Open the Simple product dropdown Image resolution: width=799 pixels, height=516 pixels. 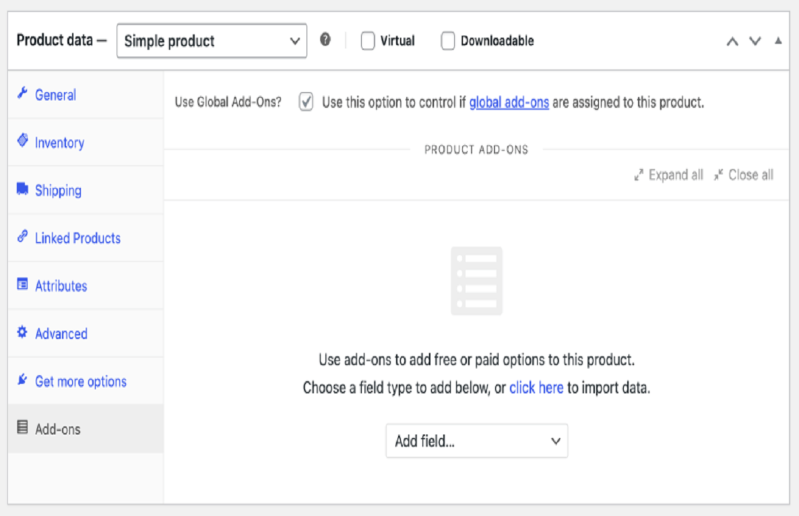click(212, 40)
